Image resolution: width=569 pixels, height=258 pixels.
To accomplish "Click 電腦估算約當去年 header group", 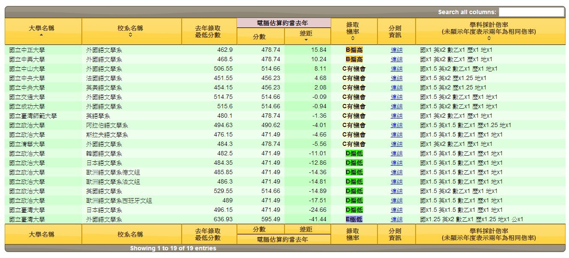I will [x=283, y=23].
